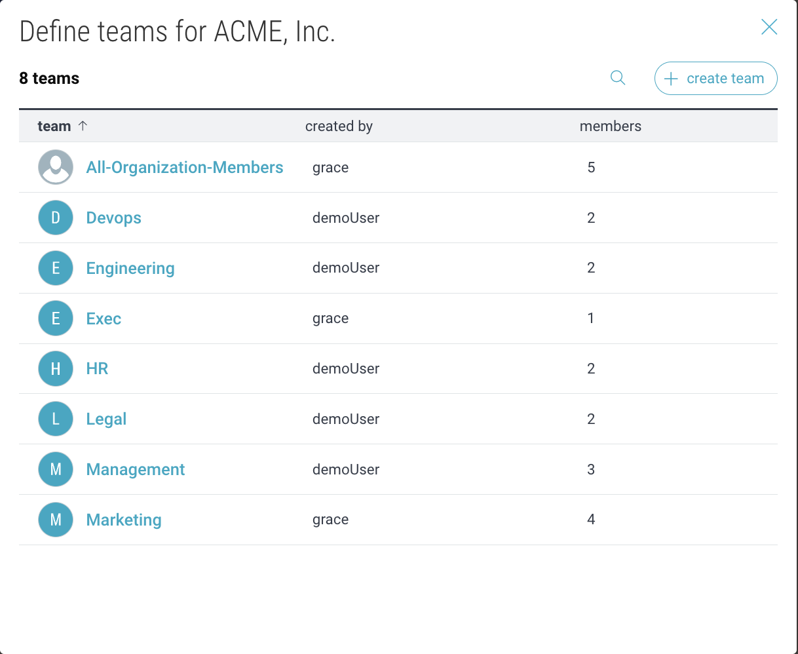Image resolution: width=798 pixels, height=654 pixels.
Task: Sort by the created by column
Action: [339, 126]
